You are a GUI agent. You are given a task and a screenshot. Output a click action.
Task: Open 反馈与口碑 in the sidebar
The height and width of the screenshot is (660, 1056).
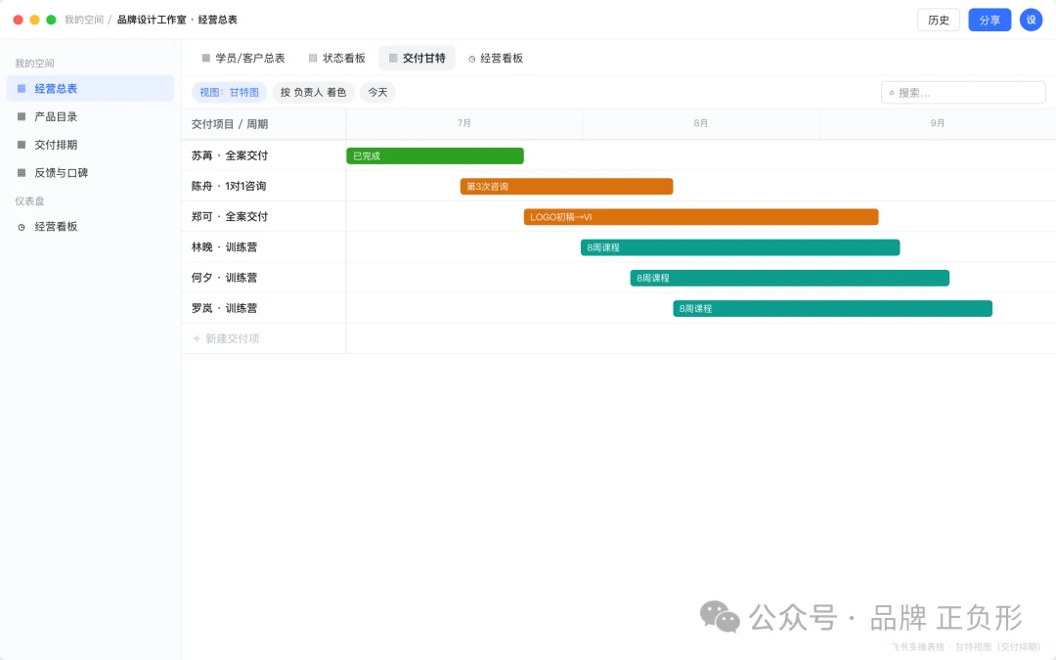(90, 173)
